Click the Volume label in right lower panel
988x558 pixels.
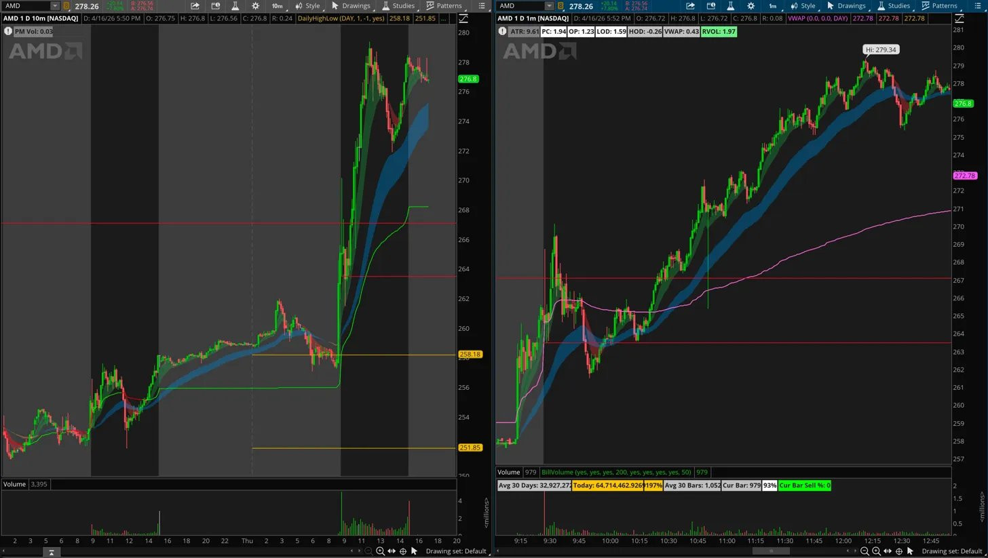tap(509, 472)
